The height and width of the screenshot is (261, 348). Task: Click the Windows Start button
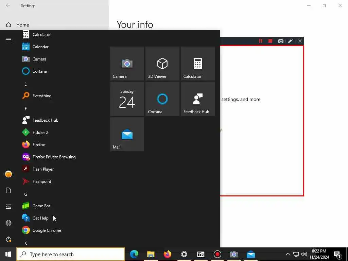point(8,254)
